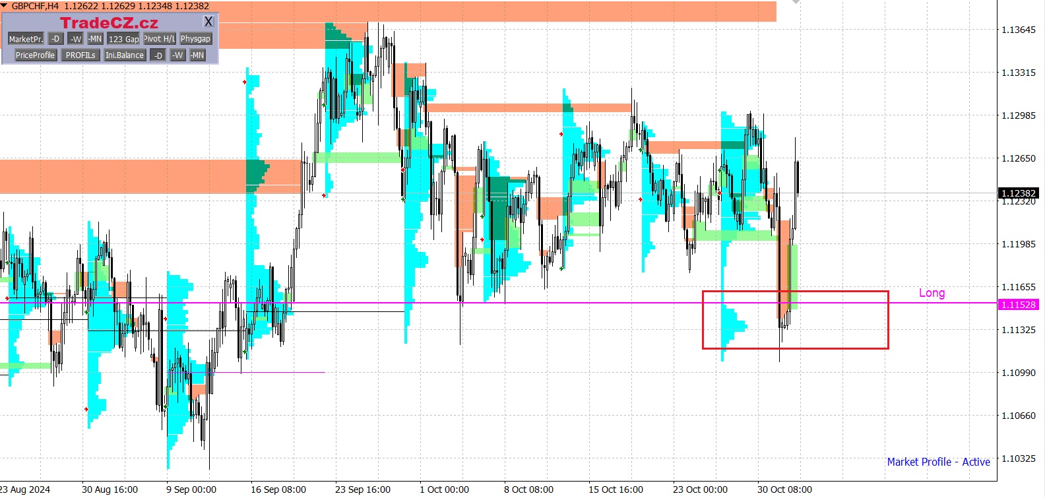
Task: Click the -D button beside MarketPr.
Action: 55,39
